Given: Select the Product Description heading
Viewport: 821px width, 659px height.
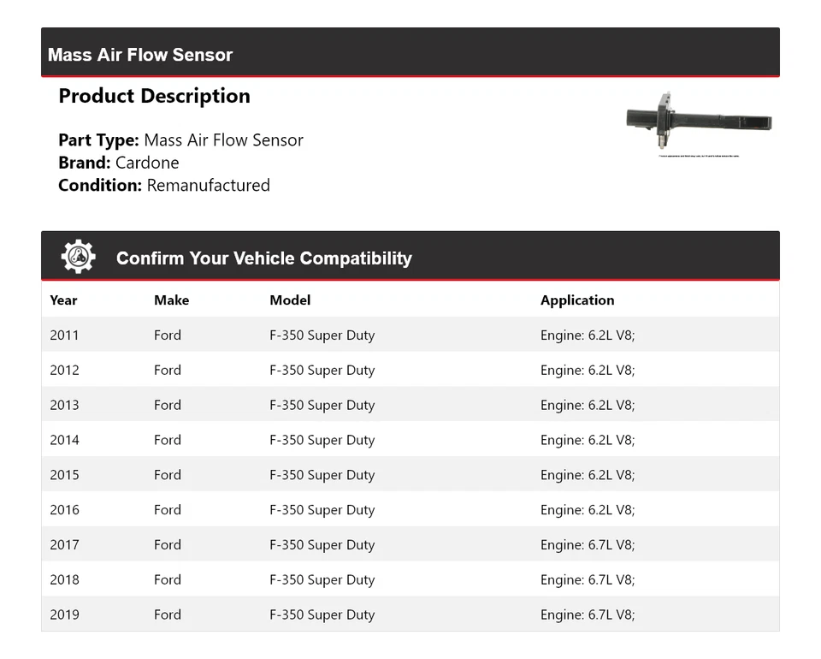Looking at the screenshot, I should point(154,96).
